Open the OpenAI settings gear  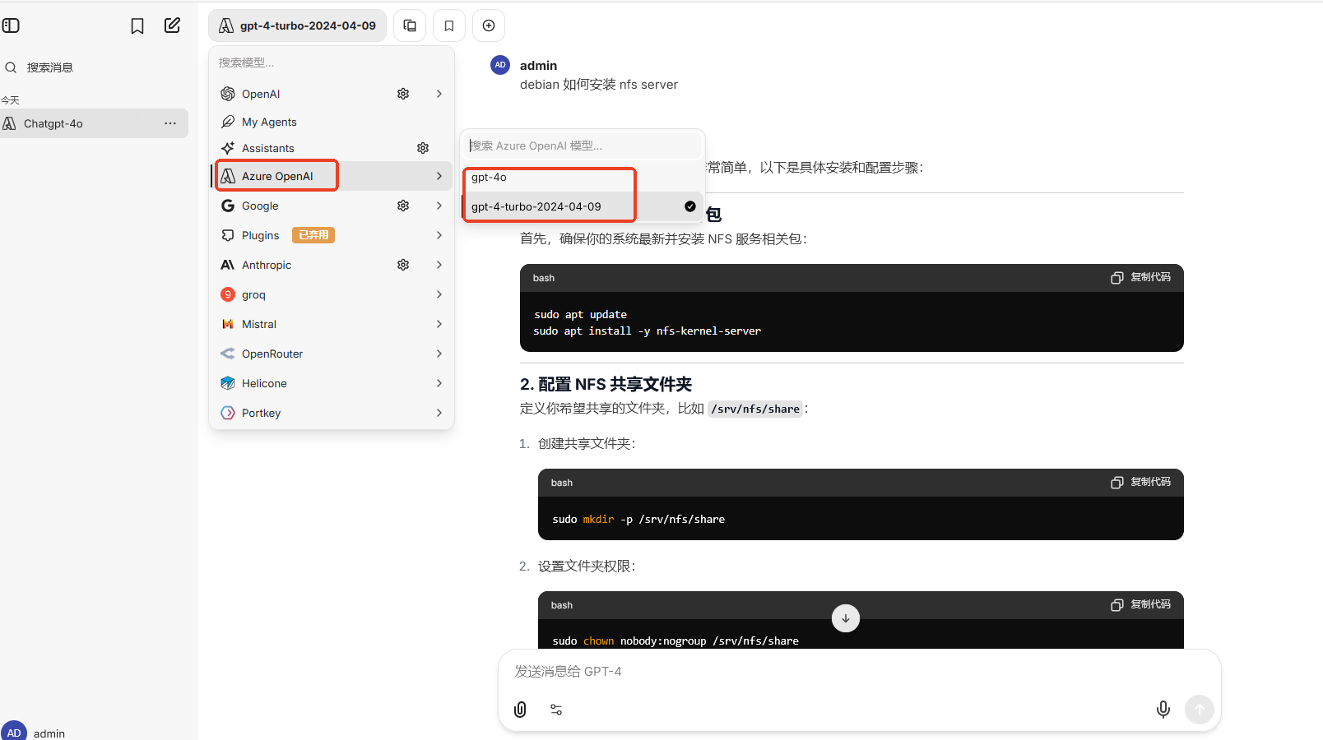coord(403,94)
